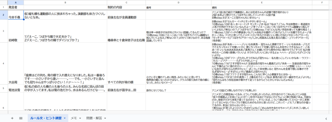This screenshot has width=332, height=122.
Task: Switch to the ルール文・ヒント調整 sheet tab
Action: (x=46, y=118)
